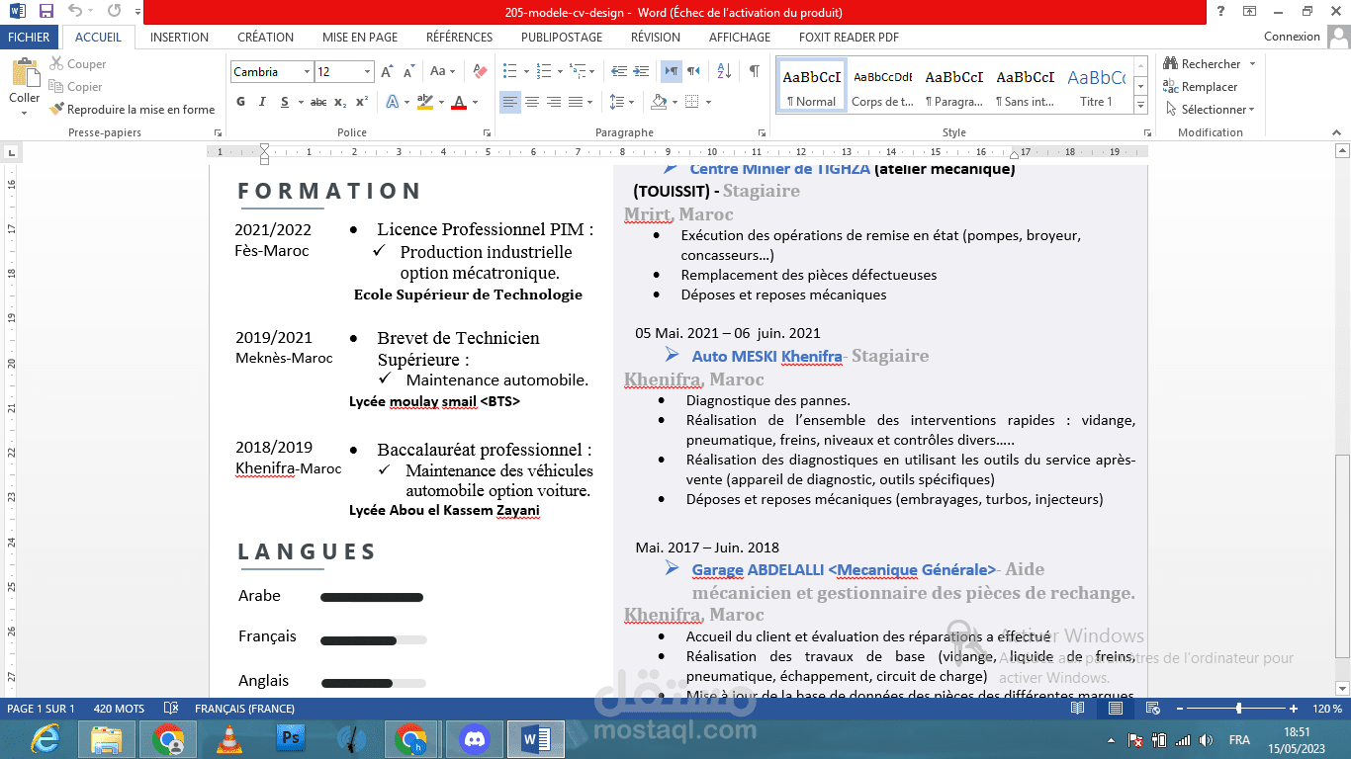Click the Remplacer button
The width and height of the screenshot is (1351, 759).
tap(1201, 87)
